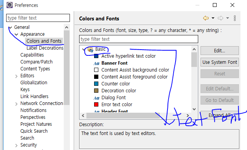Select Globalization preference page
This screenshot has height=150, width=247.
[x=34, y=82]
